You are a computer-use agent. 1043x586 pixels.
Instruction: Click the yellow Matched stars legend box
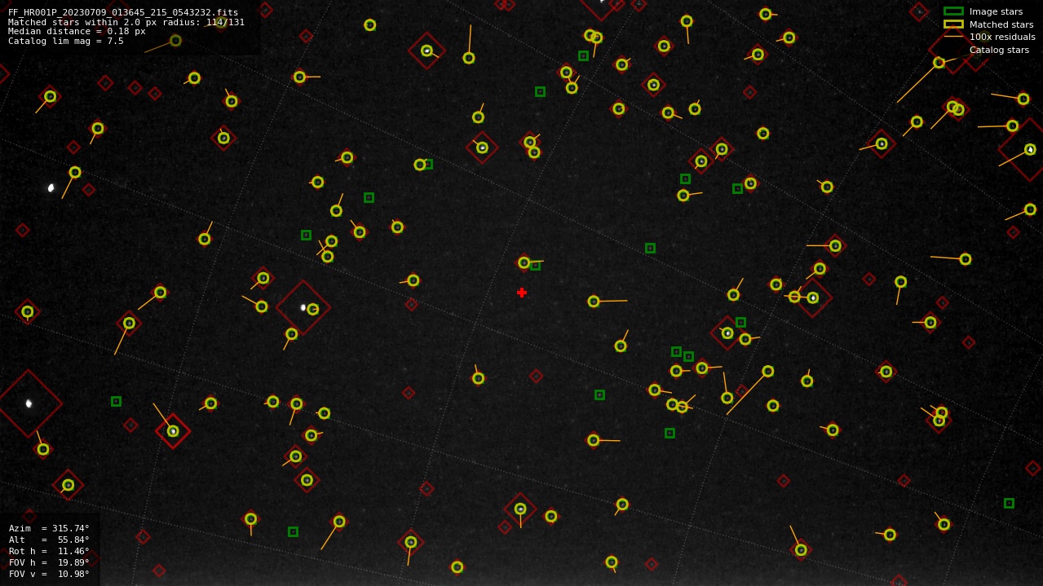953,24
